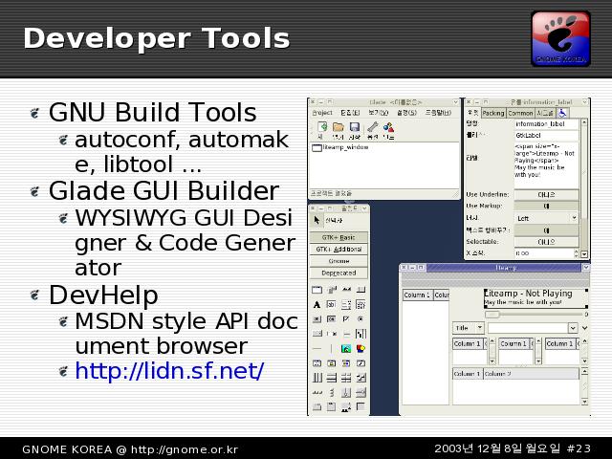
Task: Click the Save floppy disk icon
Action: (x=354, y=127)
